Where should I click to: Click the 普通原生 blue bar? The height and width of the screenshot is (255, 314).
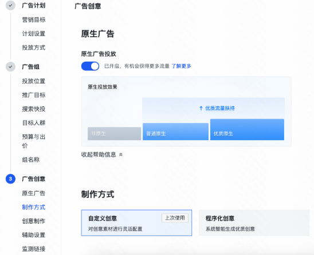click(176, 132)
